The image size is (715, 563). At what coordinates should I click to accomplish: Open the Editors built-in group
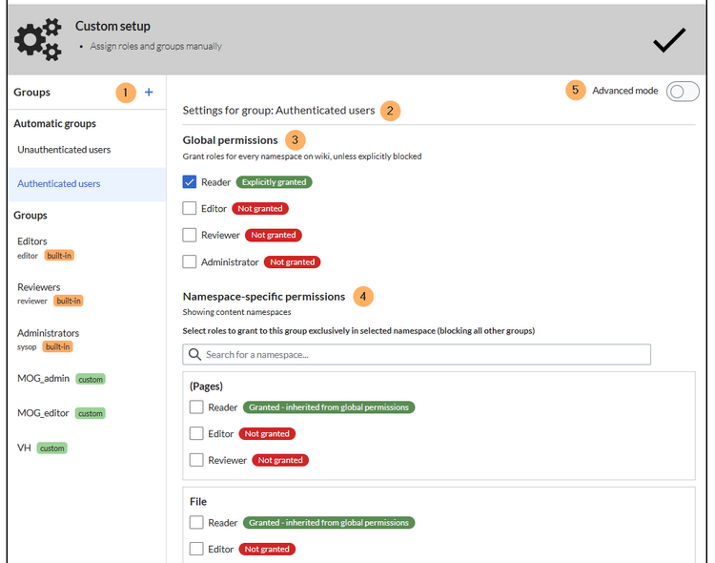32,241
